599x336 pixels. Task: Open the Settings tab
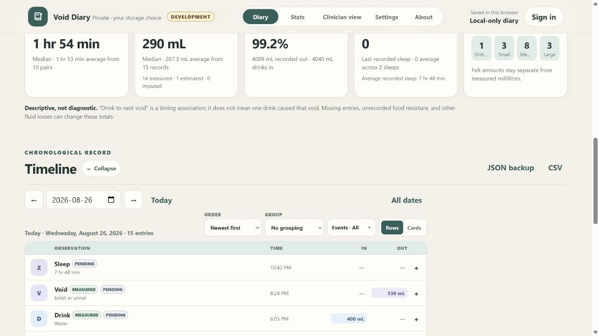[x=386, y=17]
